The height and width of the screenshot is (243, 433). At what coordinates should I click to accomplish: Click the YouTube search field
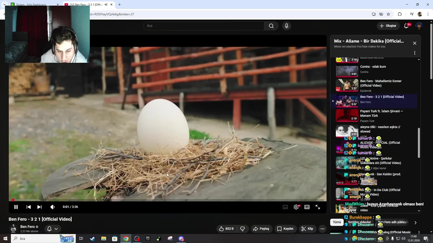[204, 26]
